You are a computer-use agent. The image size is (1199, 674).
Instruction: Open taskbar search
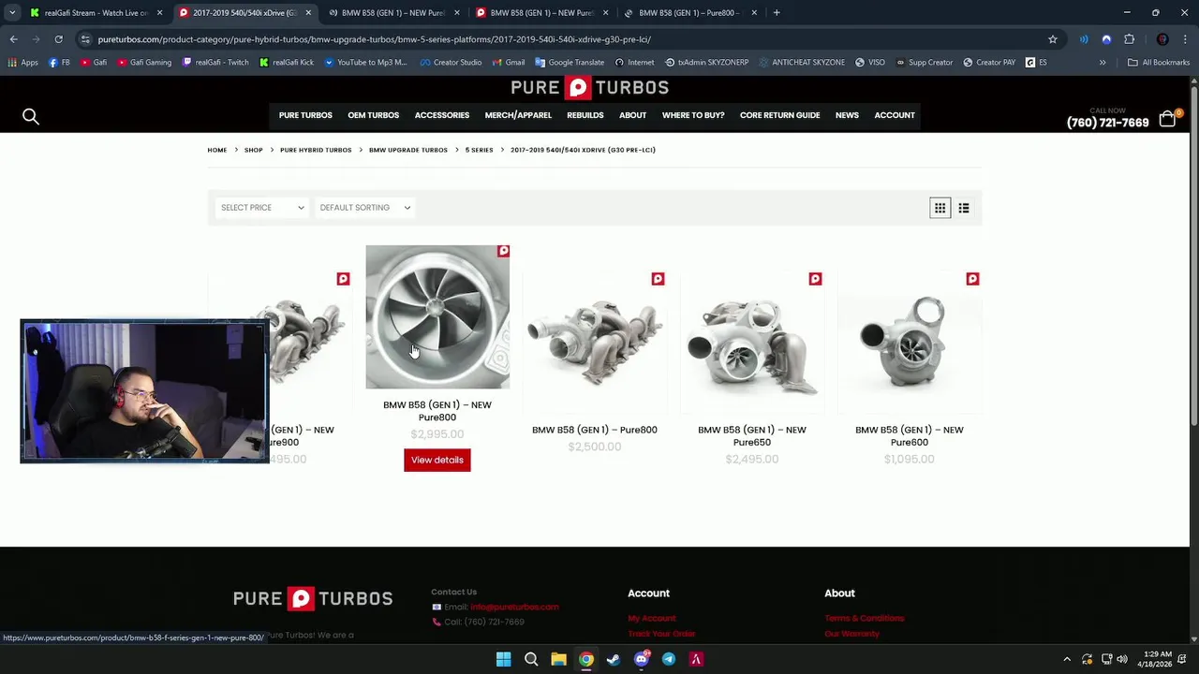click(x=531, y=659)
